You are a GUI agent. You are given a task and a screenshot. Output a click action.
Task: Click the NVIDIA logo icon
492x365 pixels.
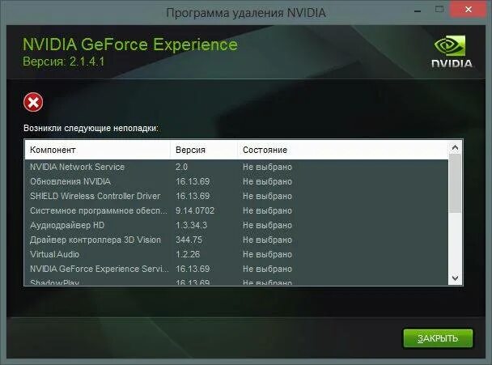coord(452,52)
